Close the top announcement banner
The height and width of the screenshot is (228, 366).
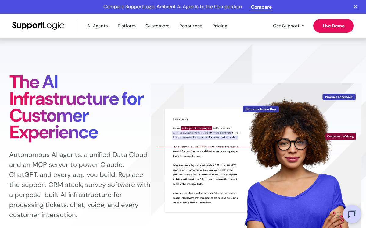355,6
